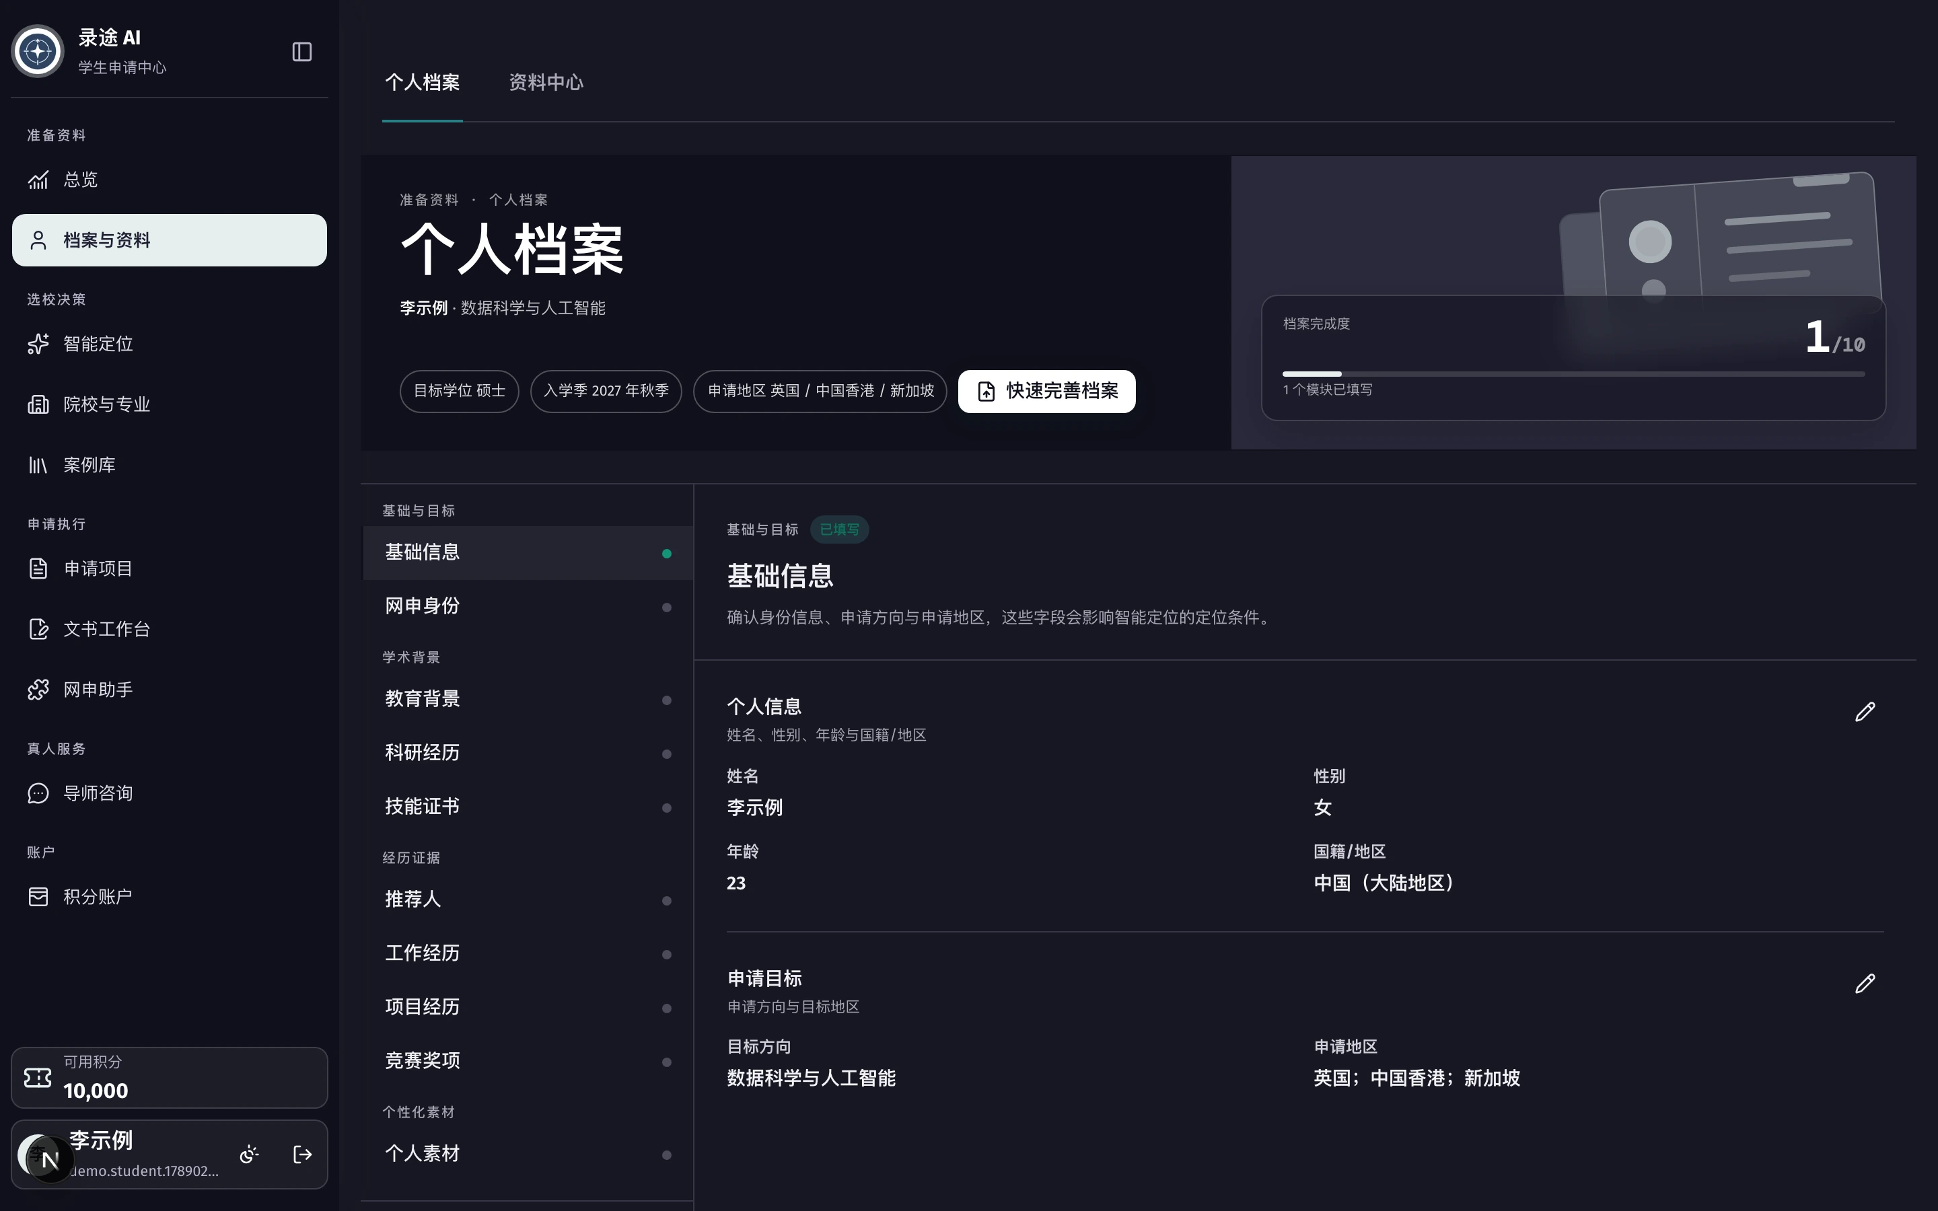Open the 案例库 library icon
The width and height of the screenshot is (1938, 1211).
tap(169, 464)
